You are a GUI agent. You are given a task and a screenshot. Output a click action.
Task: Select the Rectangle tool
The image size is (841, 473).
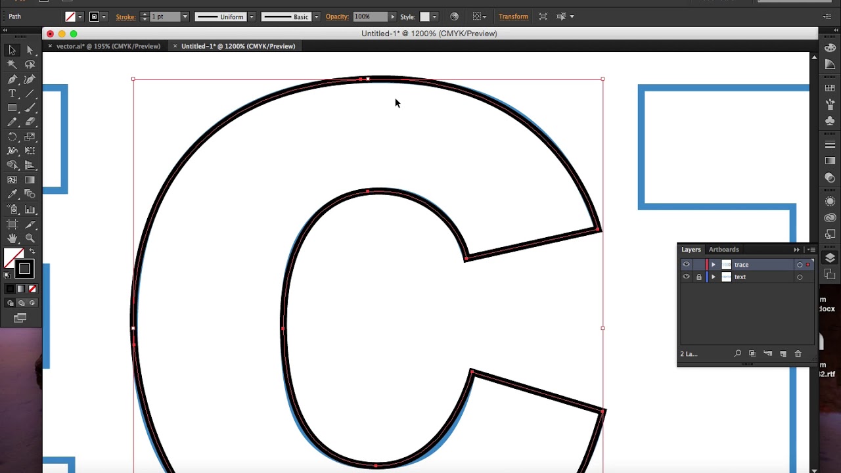pos(12,108)
